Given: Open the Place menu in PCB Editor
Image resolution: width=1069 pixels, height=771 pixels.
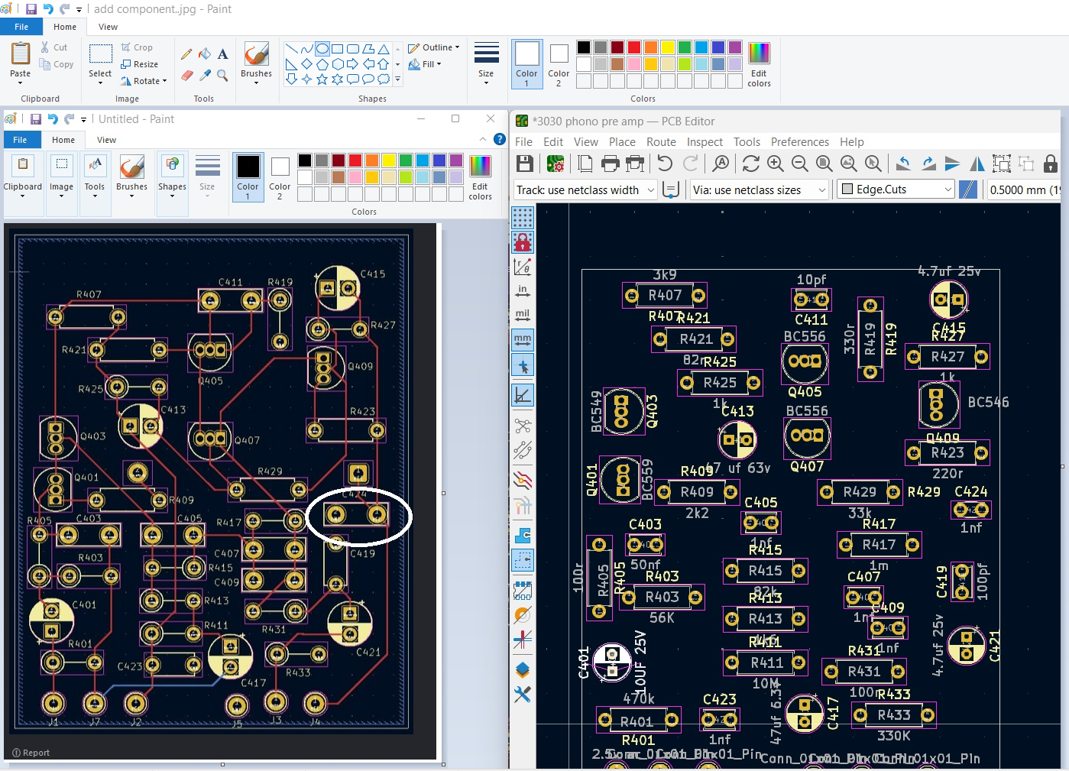Looking at the screenshot, I should point(622,142).
